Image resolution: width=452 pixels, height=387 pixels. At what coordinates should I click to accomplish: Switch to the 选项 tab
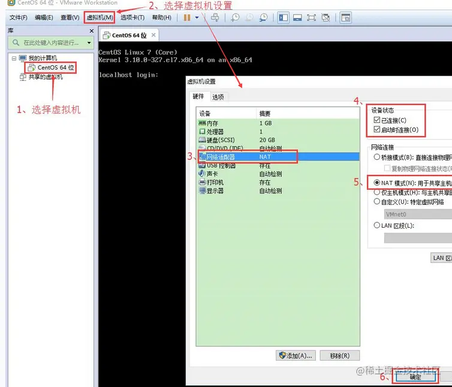coord(218,97)
